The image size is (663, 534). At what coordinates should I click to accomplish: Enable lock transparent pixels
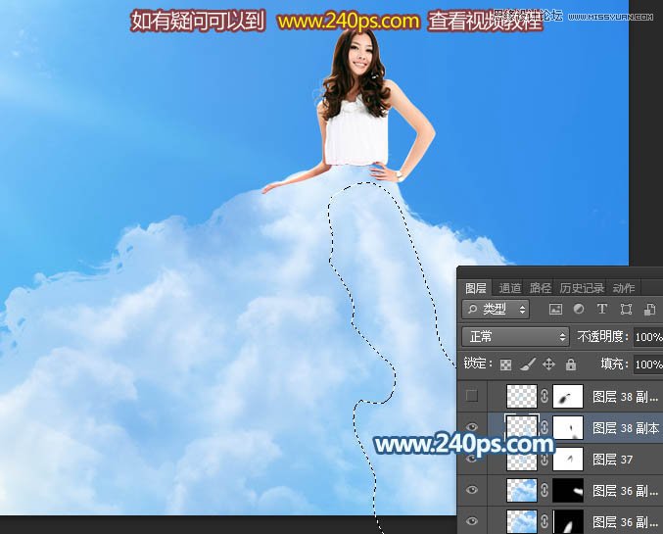(506, 364)
